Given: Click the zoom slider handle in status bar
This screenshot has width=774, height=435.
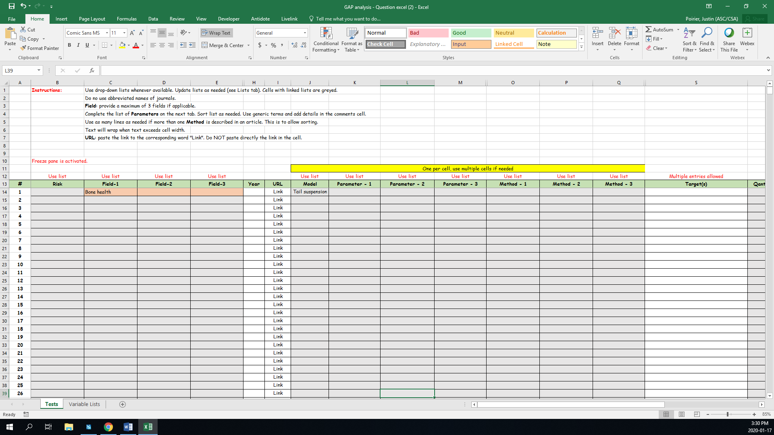Looking at the screenshot, I should [728, 414].
